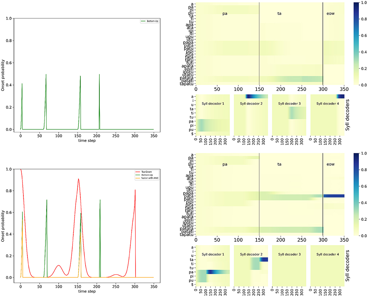Click "Syll decoder 1" title in upper decoder row
The width and height of the screenshot is (368, 297).
tap(213, 104)
